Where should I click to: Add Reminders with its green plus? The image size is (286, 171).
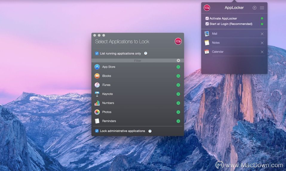178,121
